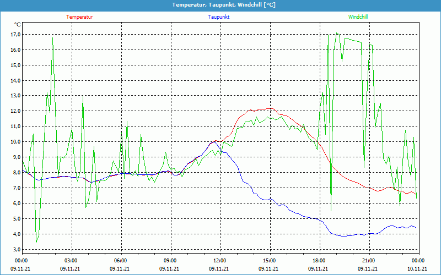Select the blue Taupunkt legend label
Screen dimensions: 441x275
219,17
